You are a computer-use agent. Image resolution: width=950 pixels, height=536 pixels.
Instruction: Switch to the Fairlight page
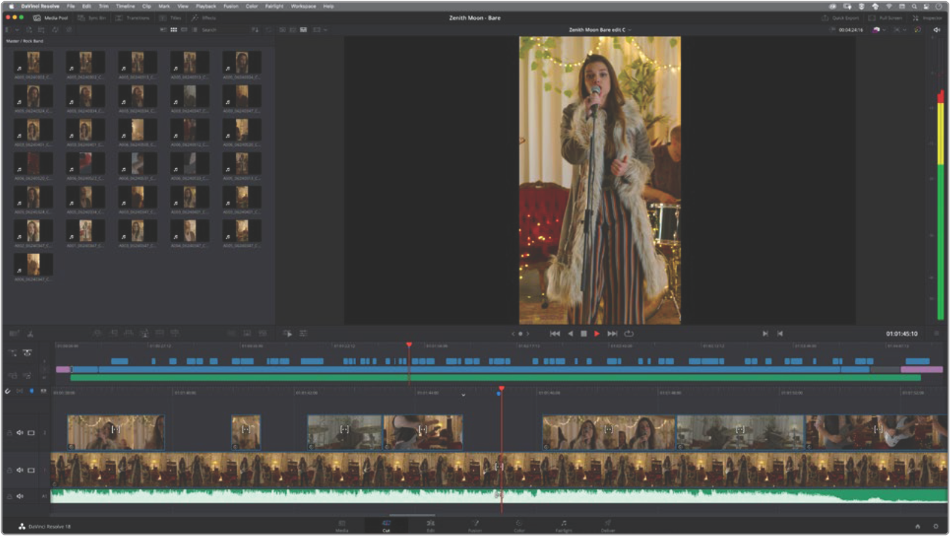pyautogui.click(x=563, y=526)
